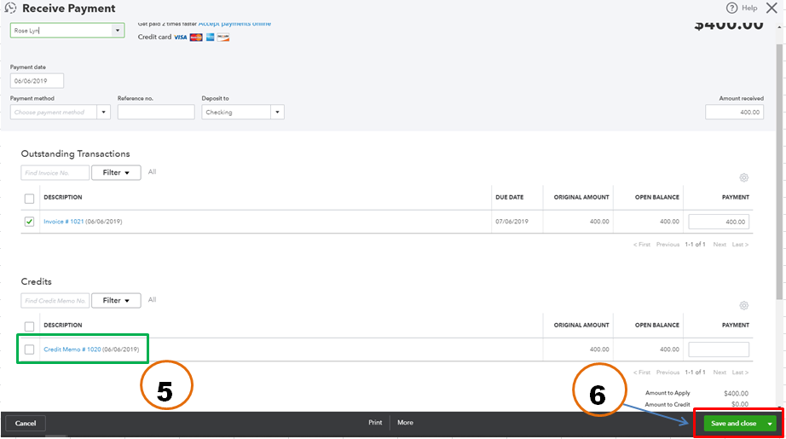
Task: Click Next in Credits pagination
Action: tap(720, 373)
